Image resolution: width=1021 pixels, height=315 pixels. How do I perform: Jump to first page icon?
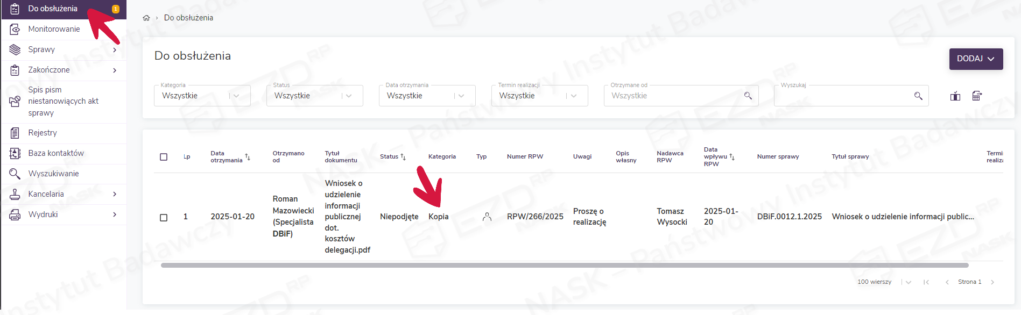pyautogui.click(x=926, y=282)
